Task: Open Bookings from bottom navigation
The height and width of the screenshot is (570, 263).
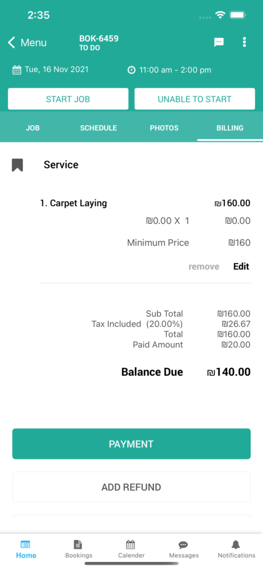Action: tap(78, 549)
